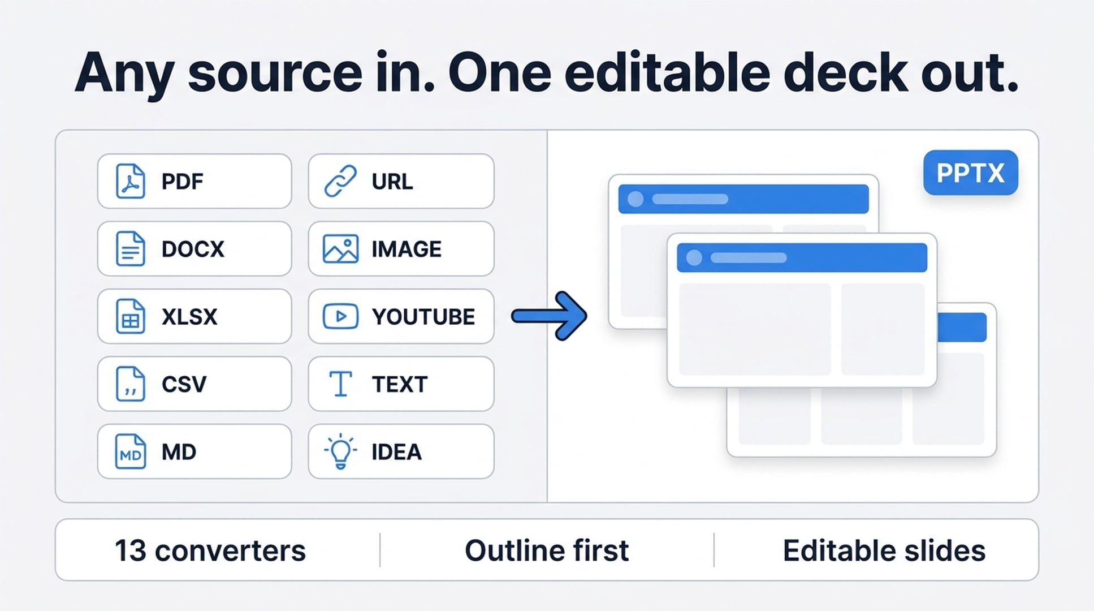Select the URL source label
The width and height of the screenshot is (1094, 611).
click(392, 182)
